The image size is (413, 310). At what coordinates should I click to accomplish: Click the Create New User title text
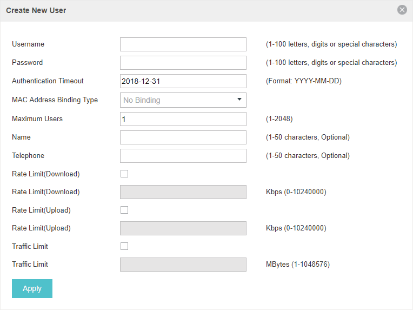tap(36, 10)
